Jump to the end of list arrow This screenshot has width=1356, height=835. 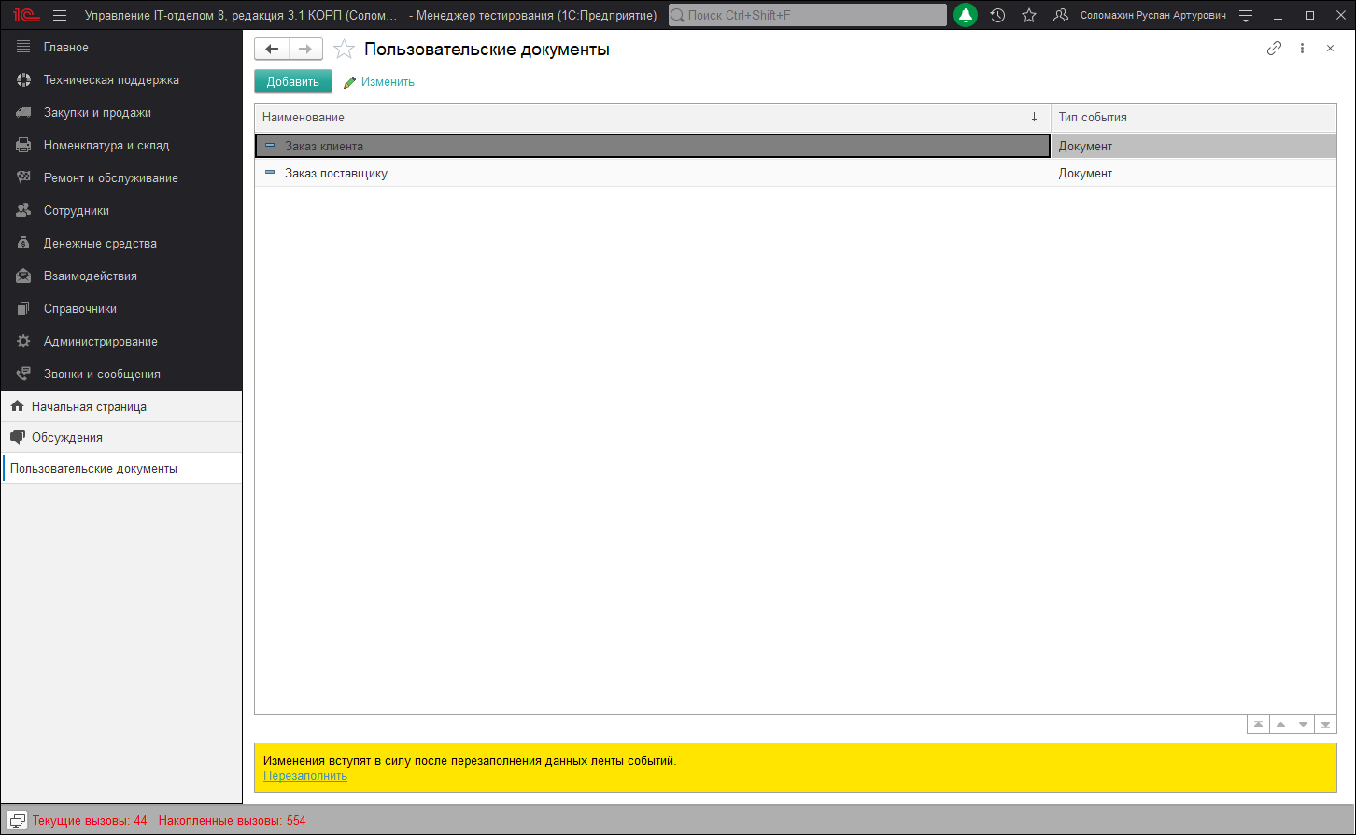point(1325,725)
